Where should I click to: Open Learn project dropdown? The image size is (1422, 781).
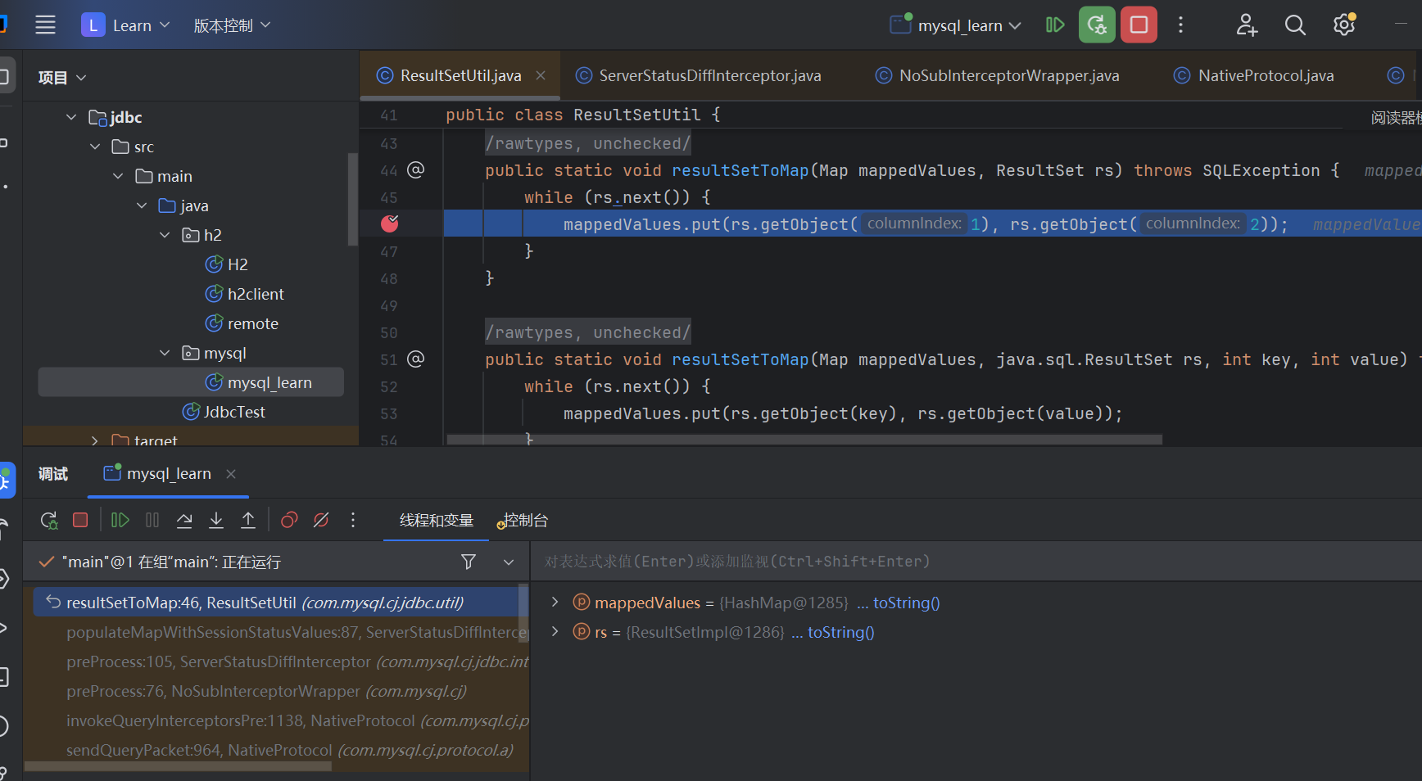click(x=125, y=25)
